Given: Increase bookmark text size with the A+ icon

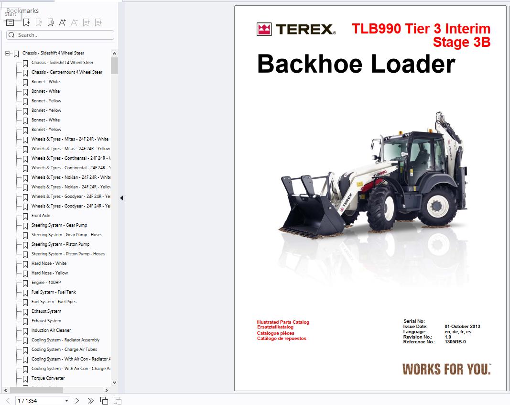Looking at the screenshot, I should (x=62, y=22).
